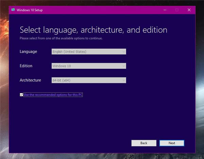204x159 pixels.
Task: Click the Edition field label
Action: (x=26, y=66)
